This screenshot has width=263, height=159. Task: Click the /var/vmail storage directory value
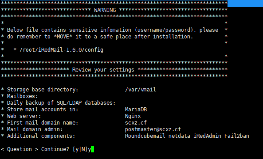(x=141, y=90)
